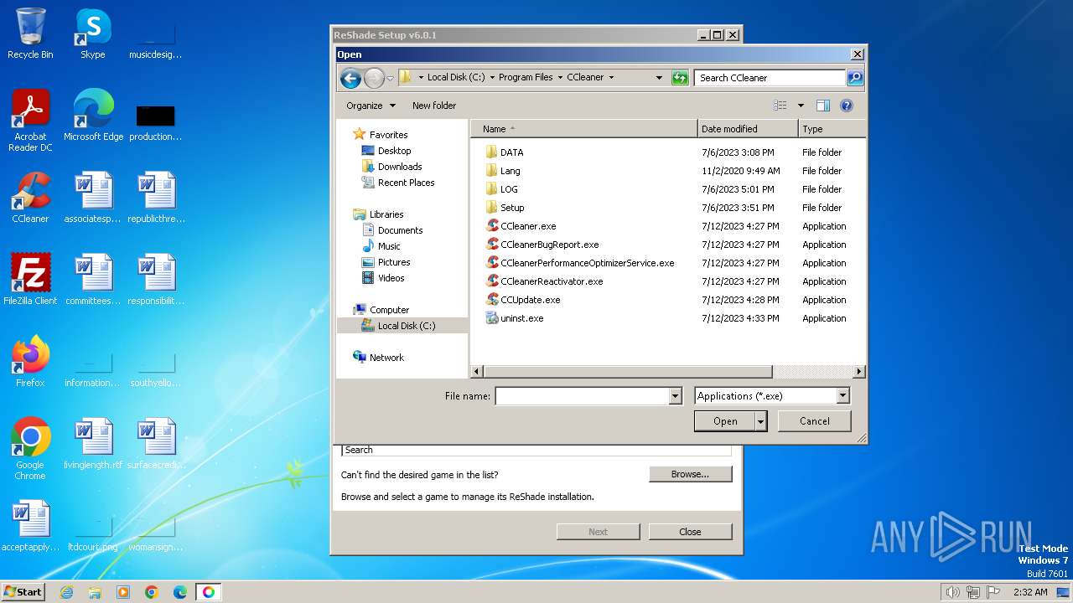
Task: Open Chrome from the taskbar
Action: [x=152, y=592]
